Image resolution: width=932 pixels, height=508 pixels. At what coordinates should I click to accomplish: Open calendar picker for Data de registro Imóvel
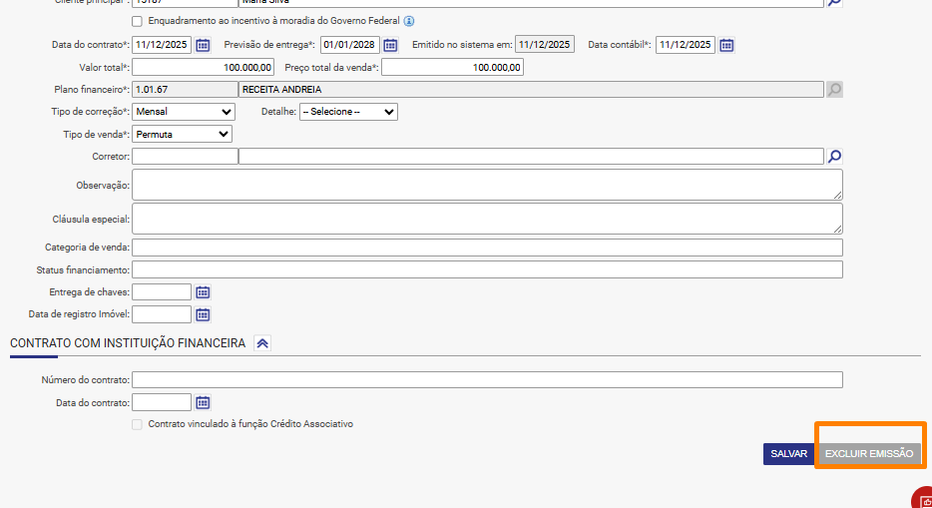pos(203,315)
